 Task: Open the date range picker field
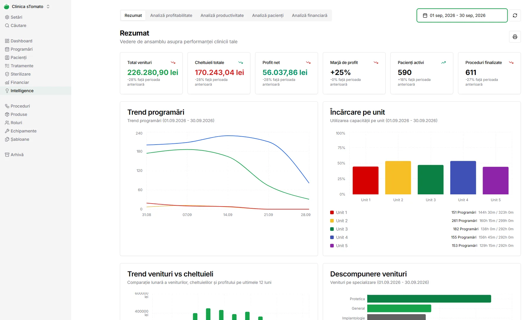[x=462, y=15]
